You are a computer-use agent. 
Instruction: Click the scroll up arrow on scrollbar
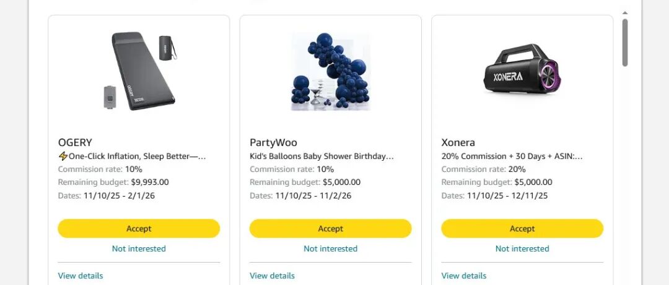[625, 12]
